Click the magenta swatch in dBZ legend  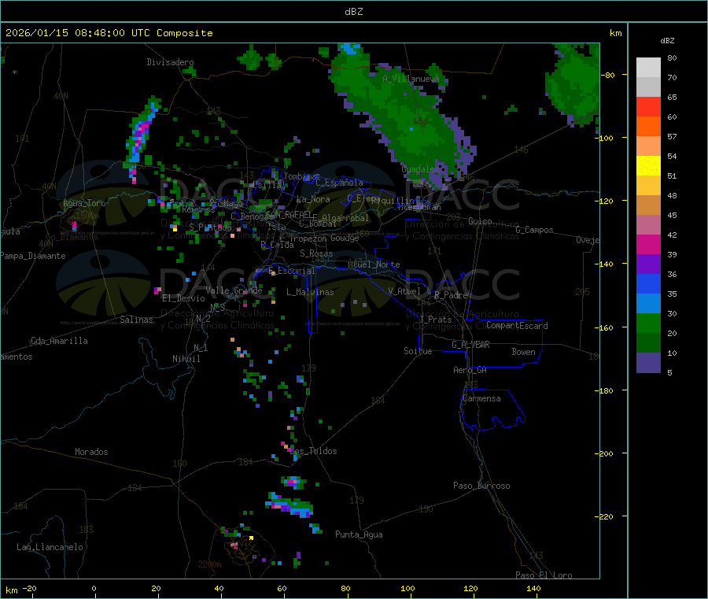pyautogui.click(x=648, y=244)
